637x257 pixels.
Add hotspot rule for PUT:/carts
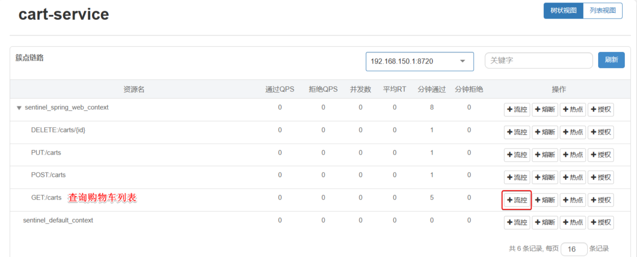tap(573, 155)
